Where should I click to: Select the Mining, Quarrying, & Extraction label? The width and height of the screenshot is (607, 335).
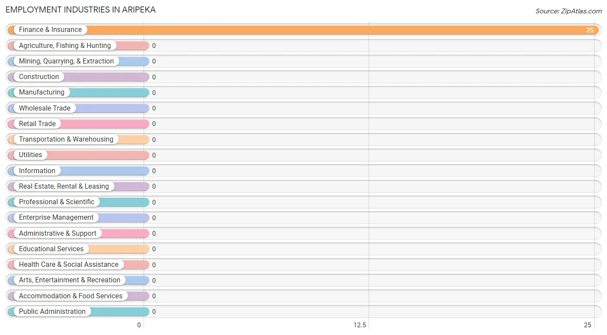(x=66, y=61)
